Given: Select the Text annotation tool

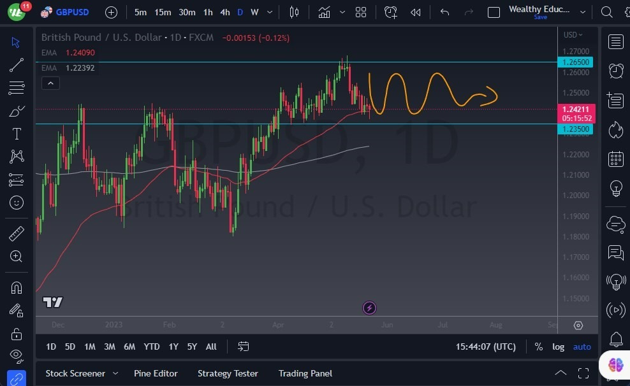Looking at the screenshot, I should pyautogui.click(x=16, y=133).
